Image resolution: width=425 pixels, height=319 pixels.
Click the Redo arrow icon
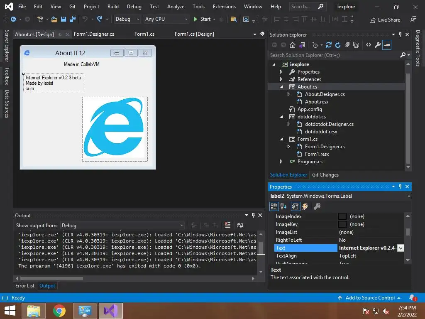(100, 19)
